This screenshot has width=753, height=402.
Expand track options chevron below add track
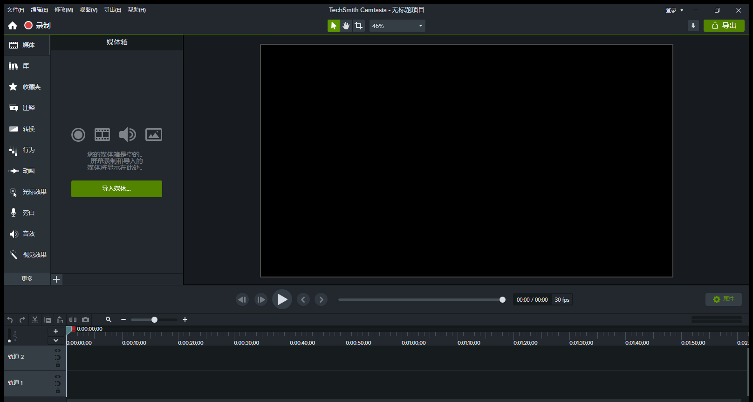(56, 340)
